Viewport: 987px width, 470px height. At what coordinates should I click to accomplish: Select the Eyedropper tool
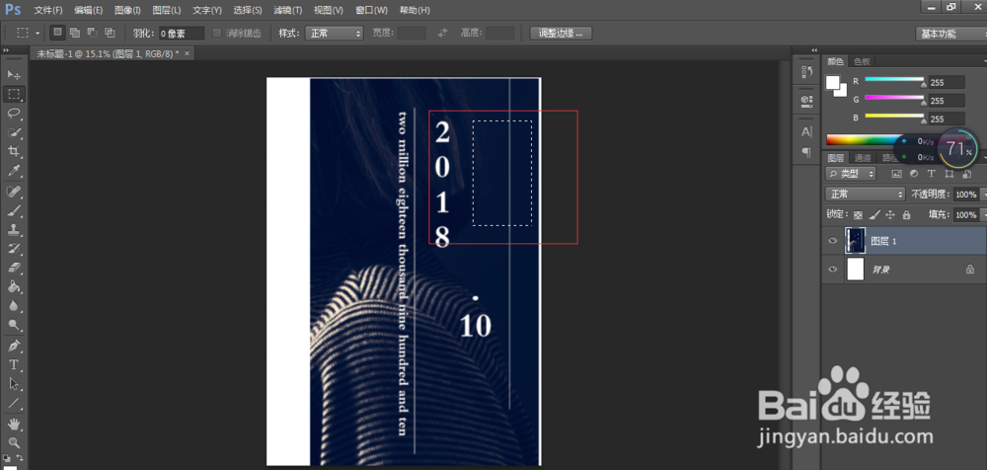[14, 171]
